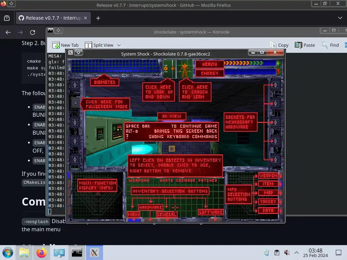Click the fourth right-side hardware socket
347x260 pixels.
275,141
